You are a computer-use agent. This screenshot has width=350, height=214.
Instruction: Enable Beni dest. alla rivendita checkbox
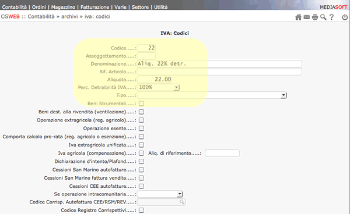(141, 112)
